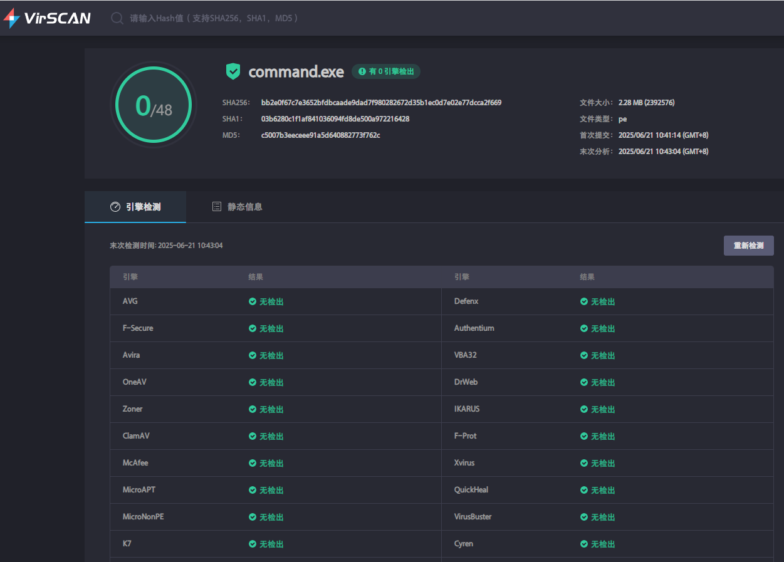
Task: Click the 无检出 result for Xvirus
Action: tap(603, 463)
